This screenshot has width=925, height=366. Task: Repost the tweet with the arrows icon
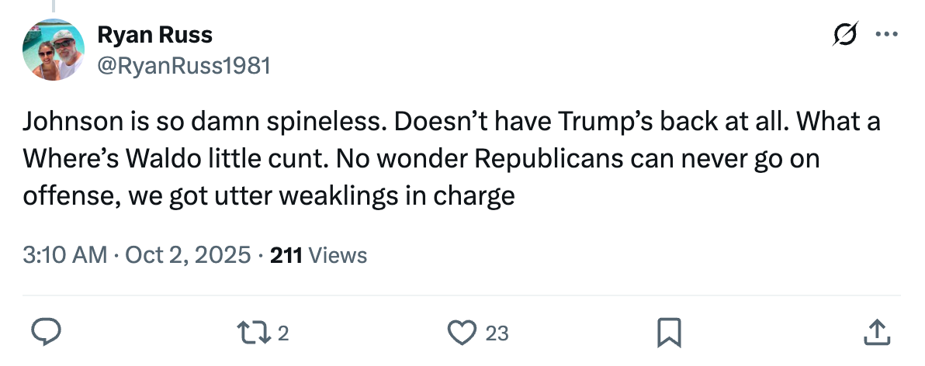(x=252, y=333)
